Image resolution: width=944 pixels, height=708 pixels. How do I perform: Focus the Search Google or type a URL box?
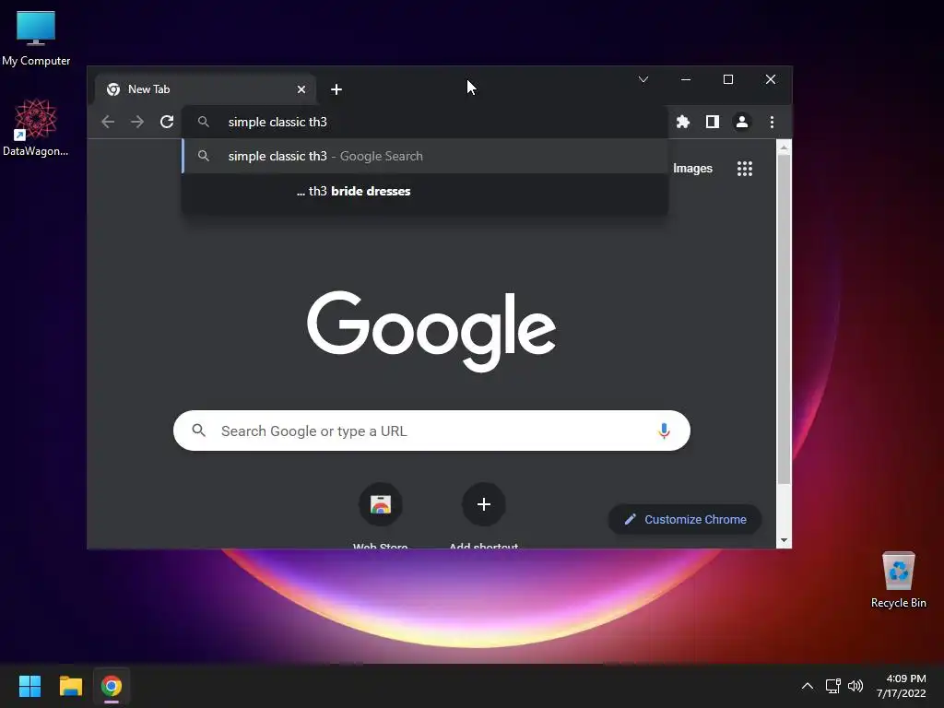pyautogui.click(x=431, y=431)
